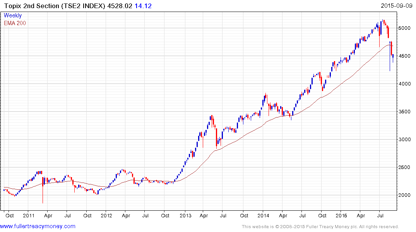Click the date label 2015-09-09
The height and width of the screenshot is (232, 416).
pyautogui.click(x=396, y=6)
